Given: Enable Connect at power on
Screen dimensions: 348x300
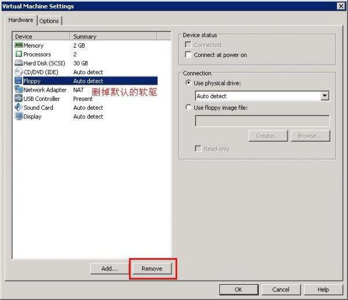Looking at the screenshot, I should (188, 55).
